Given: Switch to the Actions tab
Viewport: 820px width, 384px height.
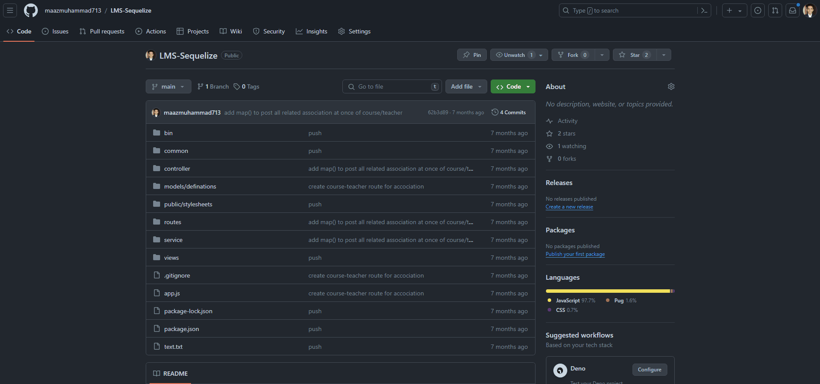Looking at the screenshot, I should pos(151,31).
